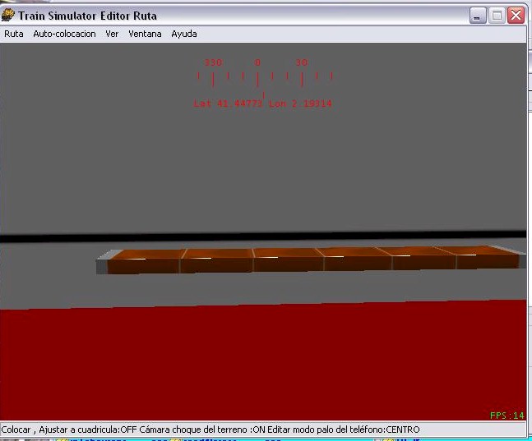Image resolution: width=532 pixels, height=441 pixels.
Task: Maximize the editor window
Action: (x=497, y=15)
